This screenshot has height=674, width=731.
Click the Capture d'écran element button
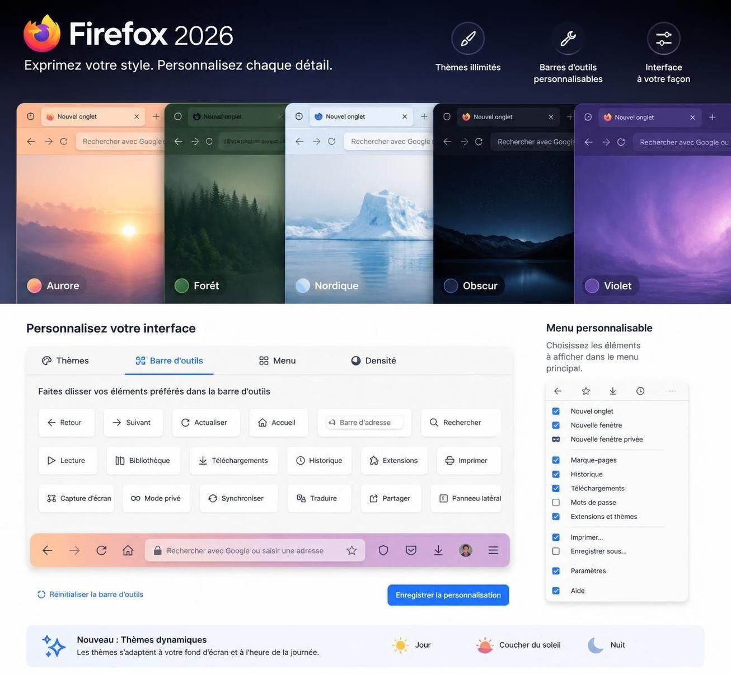tap(76, 498)
